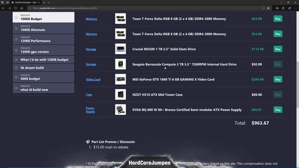The image size is (299, 168).
Task: Open Seagate Barracuda Compute 2 TB product
Action: [x=185, y=64]
